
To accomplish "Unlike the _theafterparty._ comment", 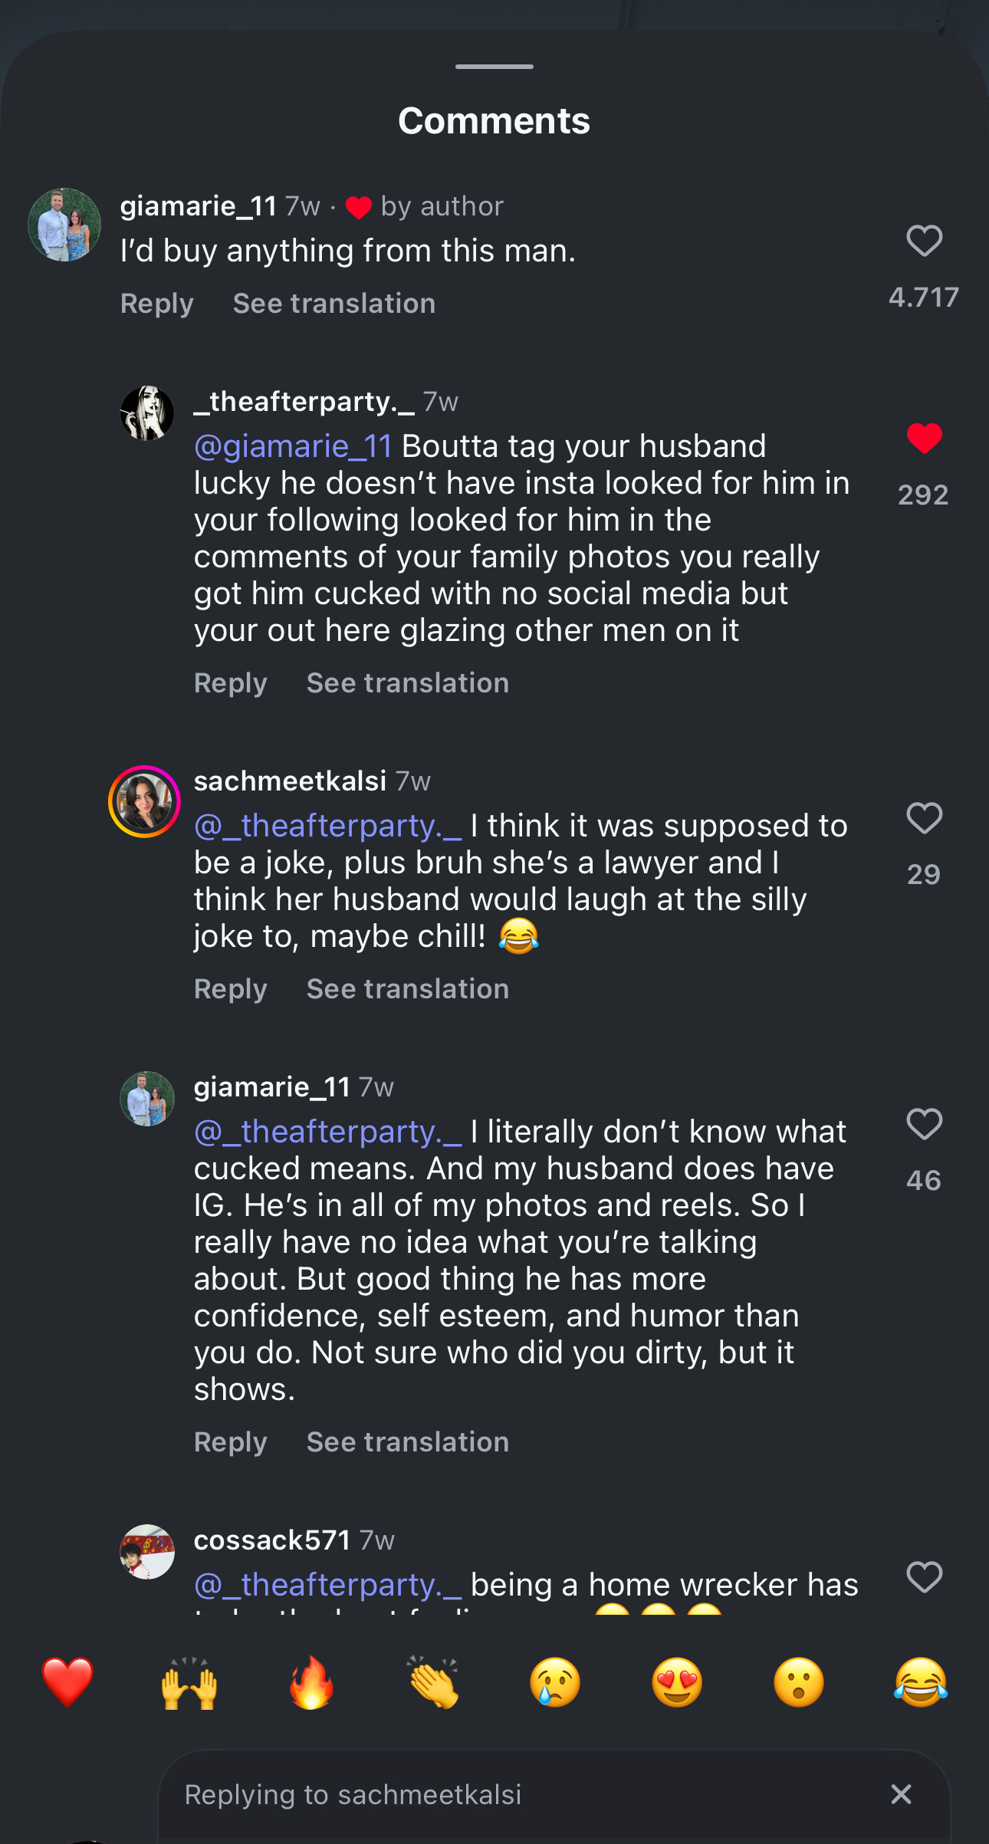I will coord(924,439).
